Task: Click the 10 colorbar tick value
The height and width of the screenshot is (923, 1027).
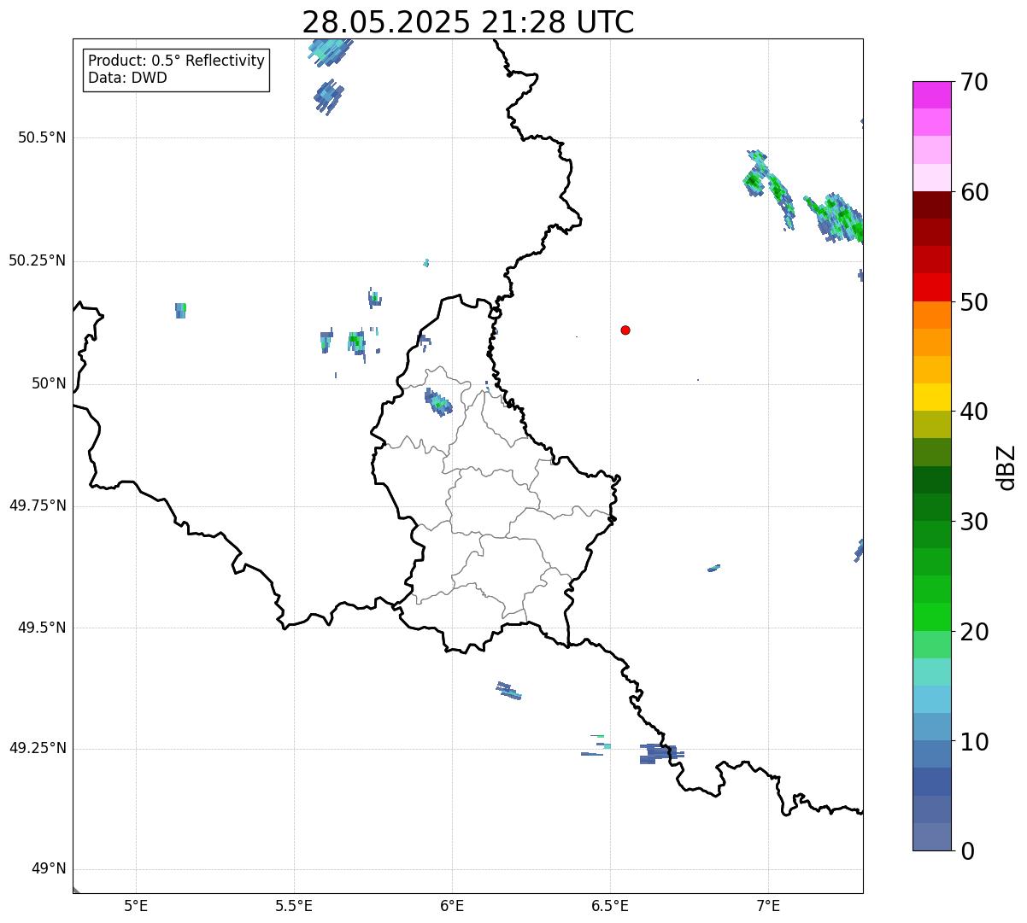Action: 973,742
